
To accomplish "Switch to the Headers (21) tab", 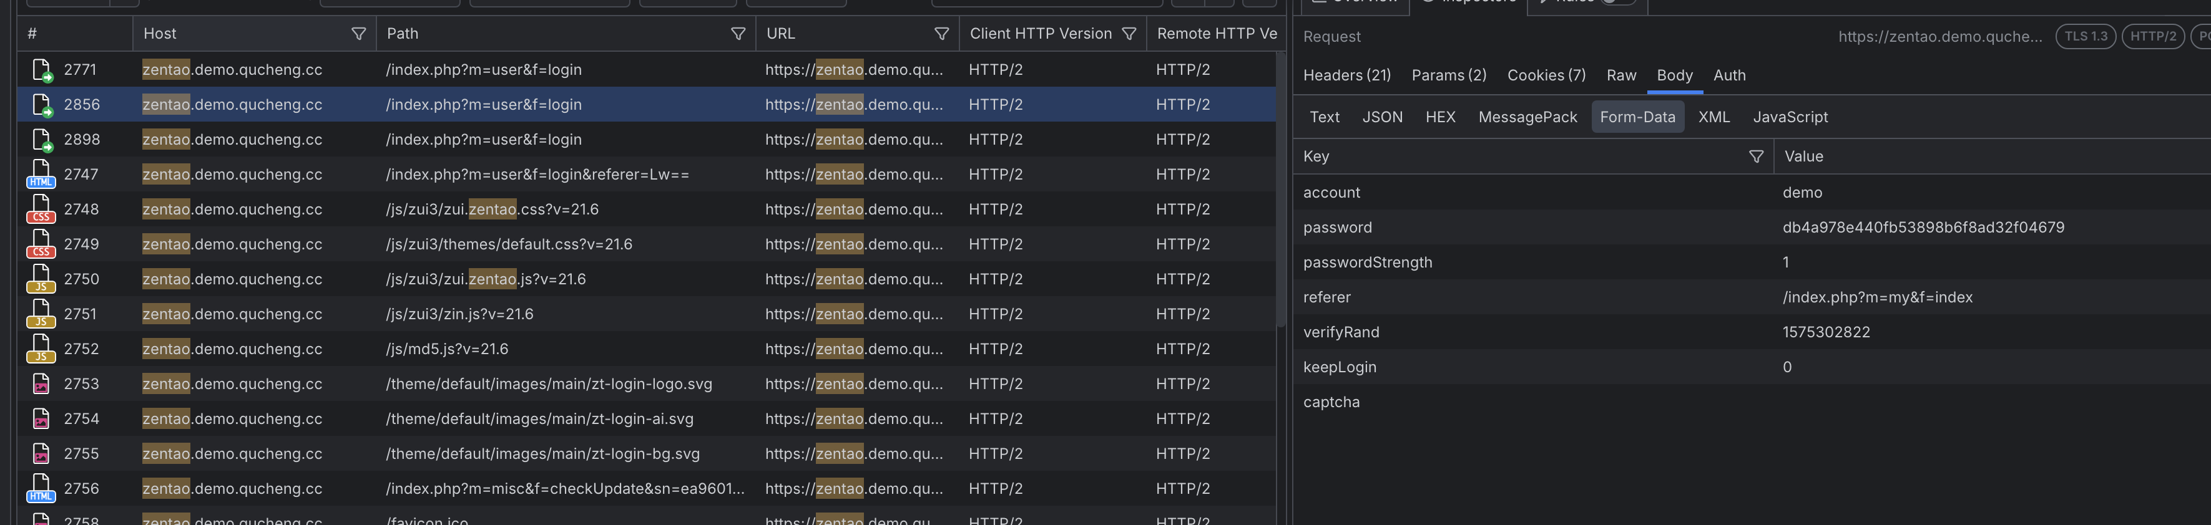I will [1346, 75].
